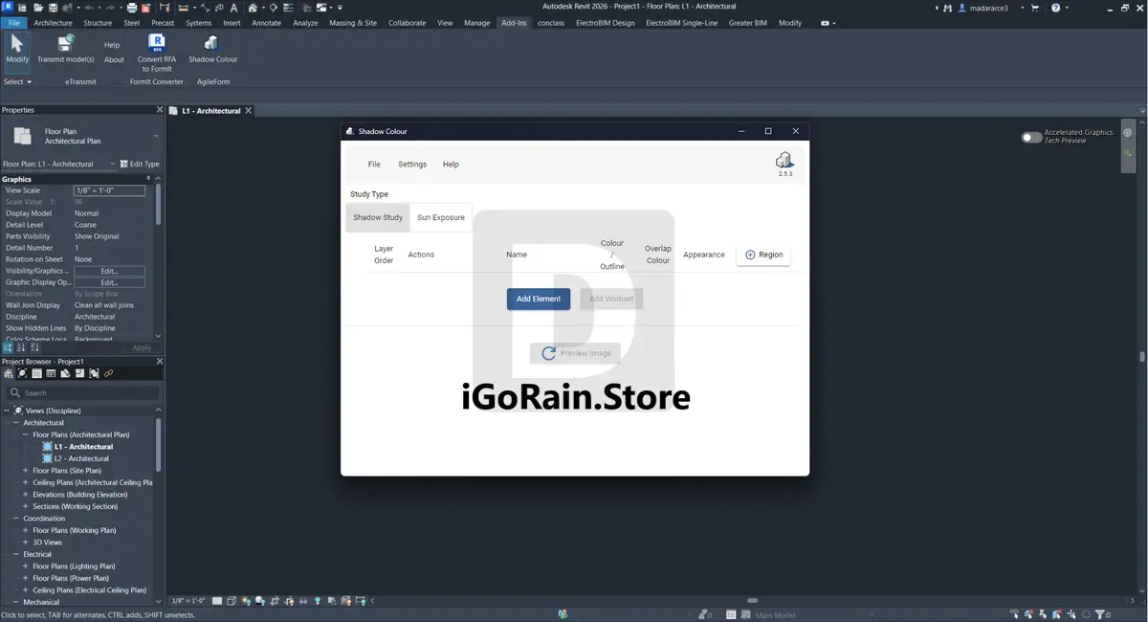
Task: Click the Revit 'R' application icon
Action: coord(7,8)
